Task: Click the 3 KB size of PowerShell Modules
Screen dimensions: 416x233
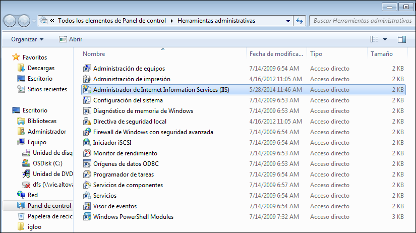Action: tap(398, 217)
